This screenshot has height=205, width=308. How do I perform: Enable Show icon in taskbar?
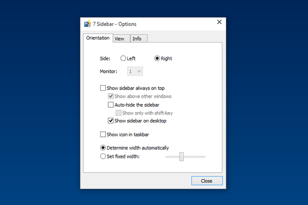[x=103, y=134]
